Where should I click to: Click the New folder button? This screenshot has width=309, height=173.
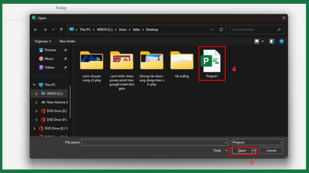click(x=67, y=41)
